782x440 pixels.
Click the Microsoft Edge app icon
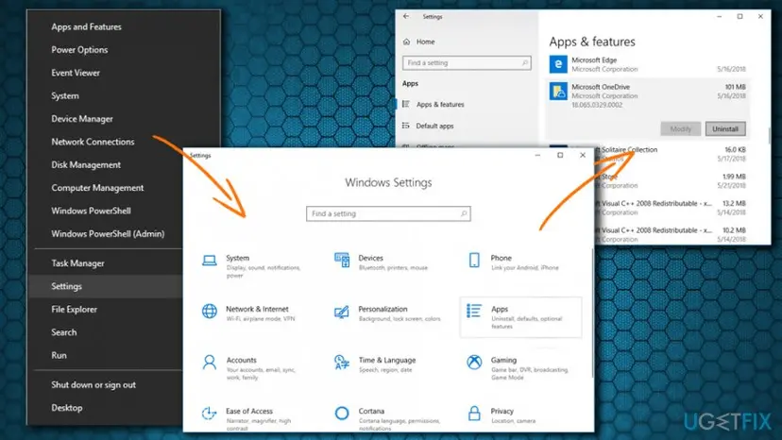click(558, 64)
